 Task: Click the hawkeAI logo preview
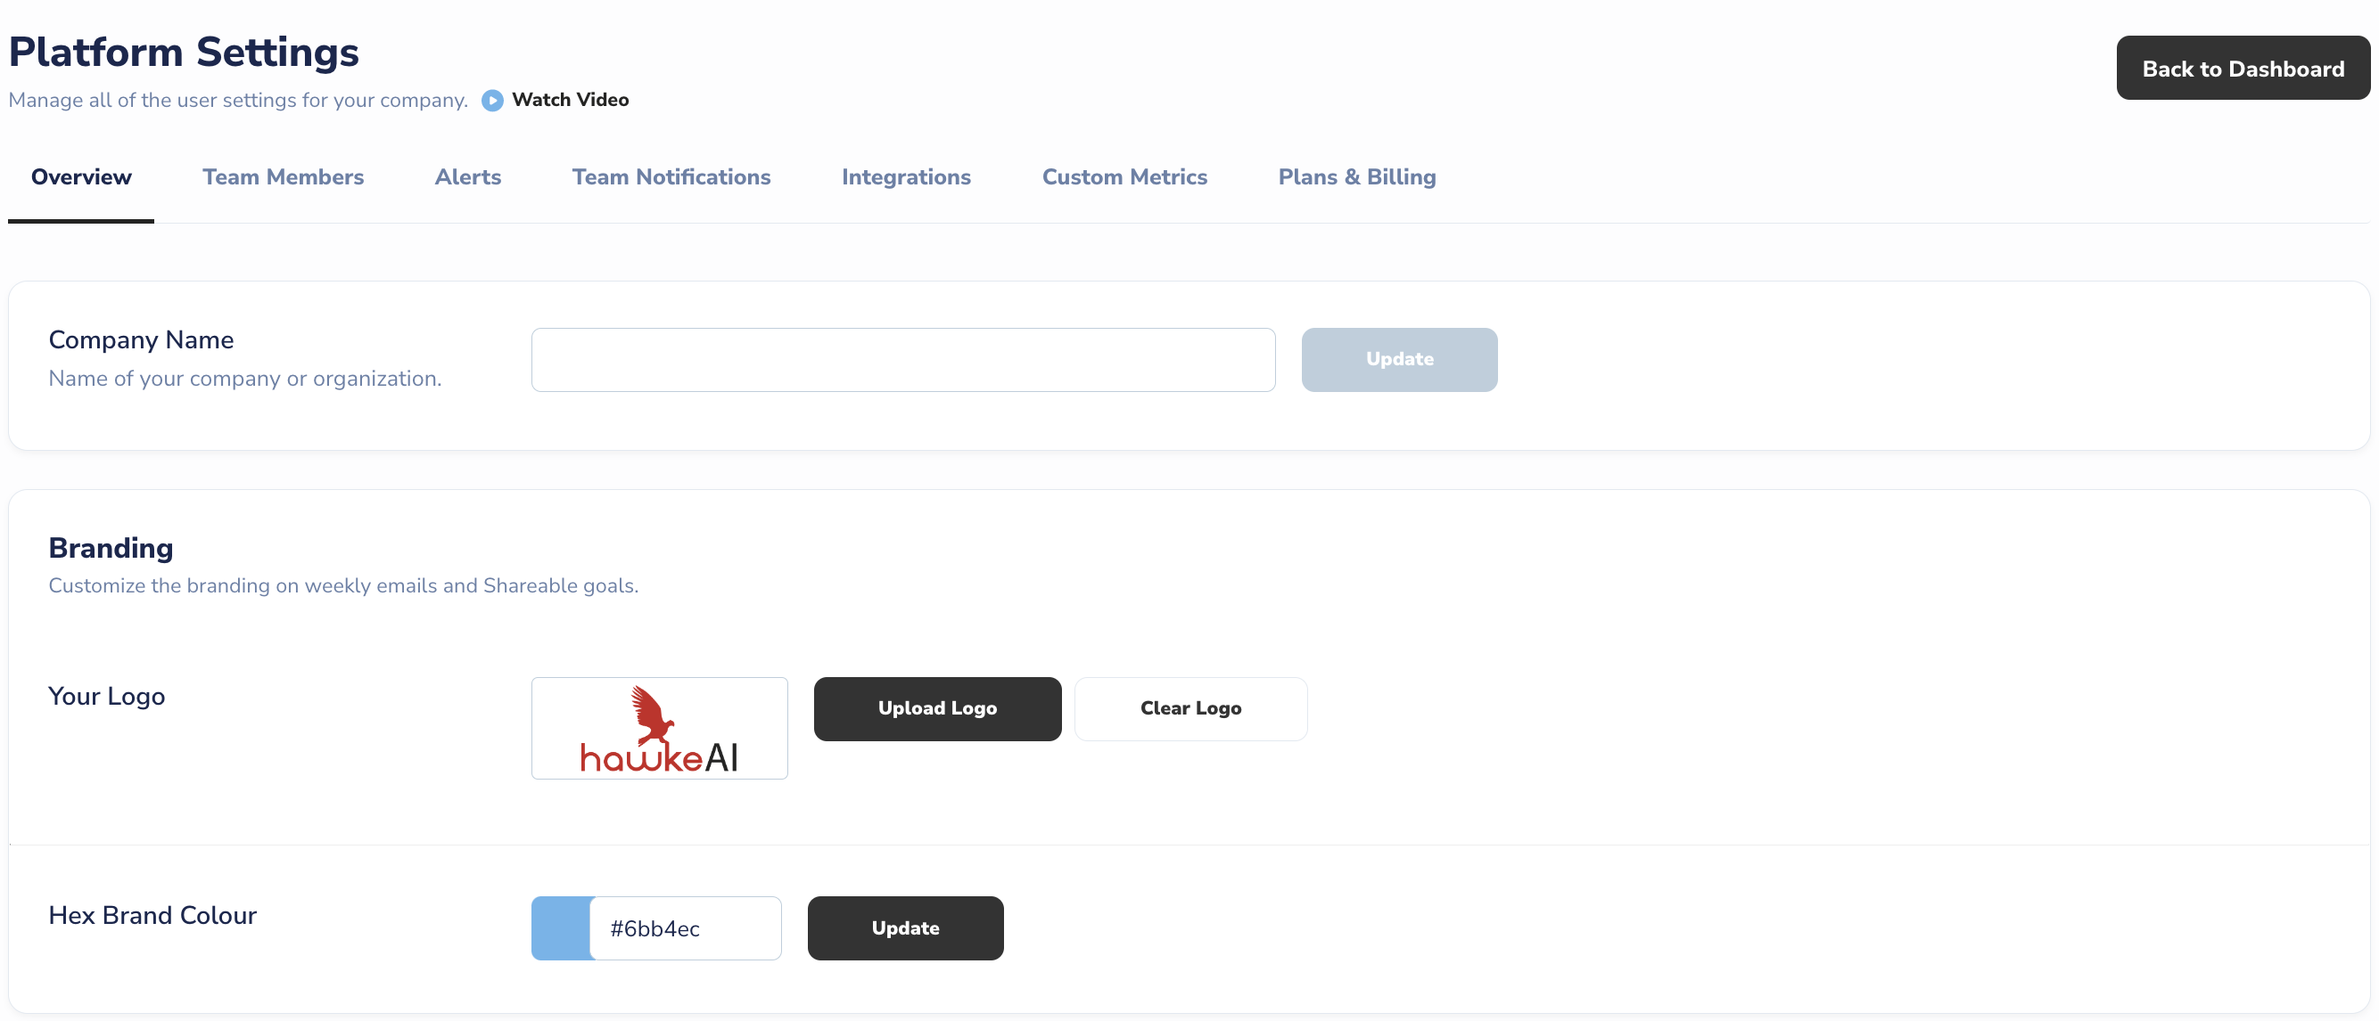point(660,729)
